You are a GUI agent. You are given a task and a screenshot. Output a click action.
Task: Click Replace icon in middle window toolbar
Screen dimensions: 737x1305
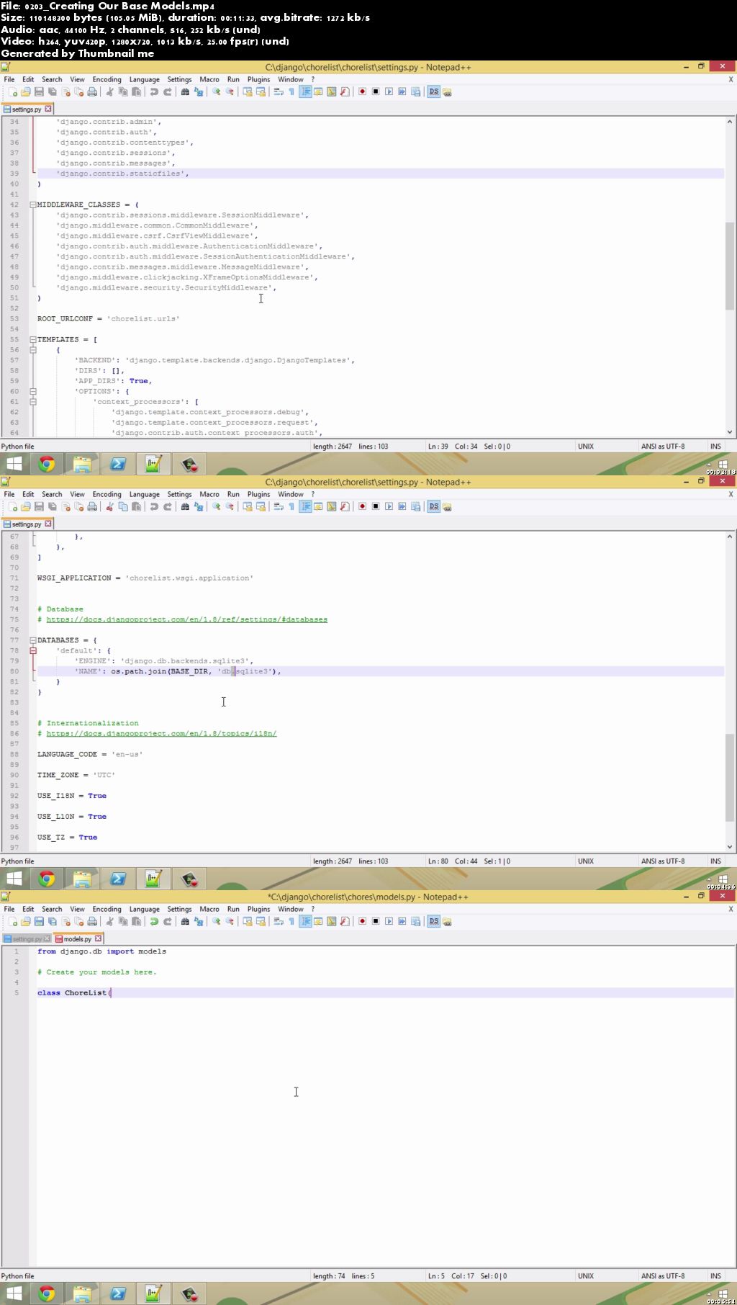198,507
